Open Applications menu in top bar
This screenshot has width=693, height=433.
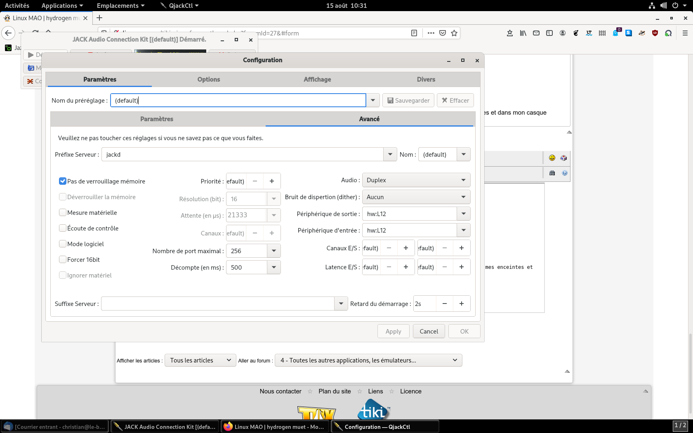coord(62,5)
